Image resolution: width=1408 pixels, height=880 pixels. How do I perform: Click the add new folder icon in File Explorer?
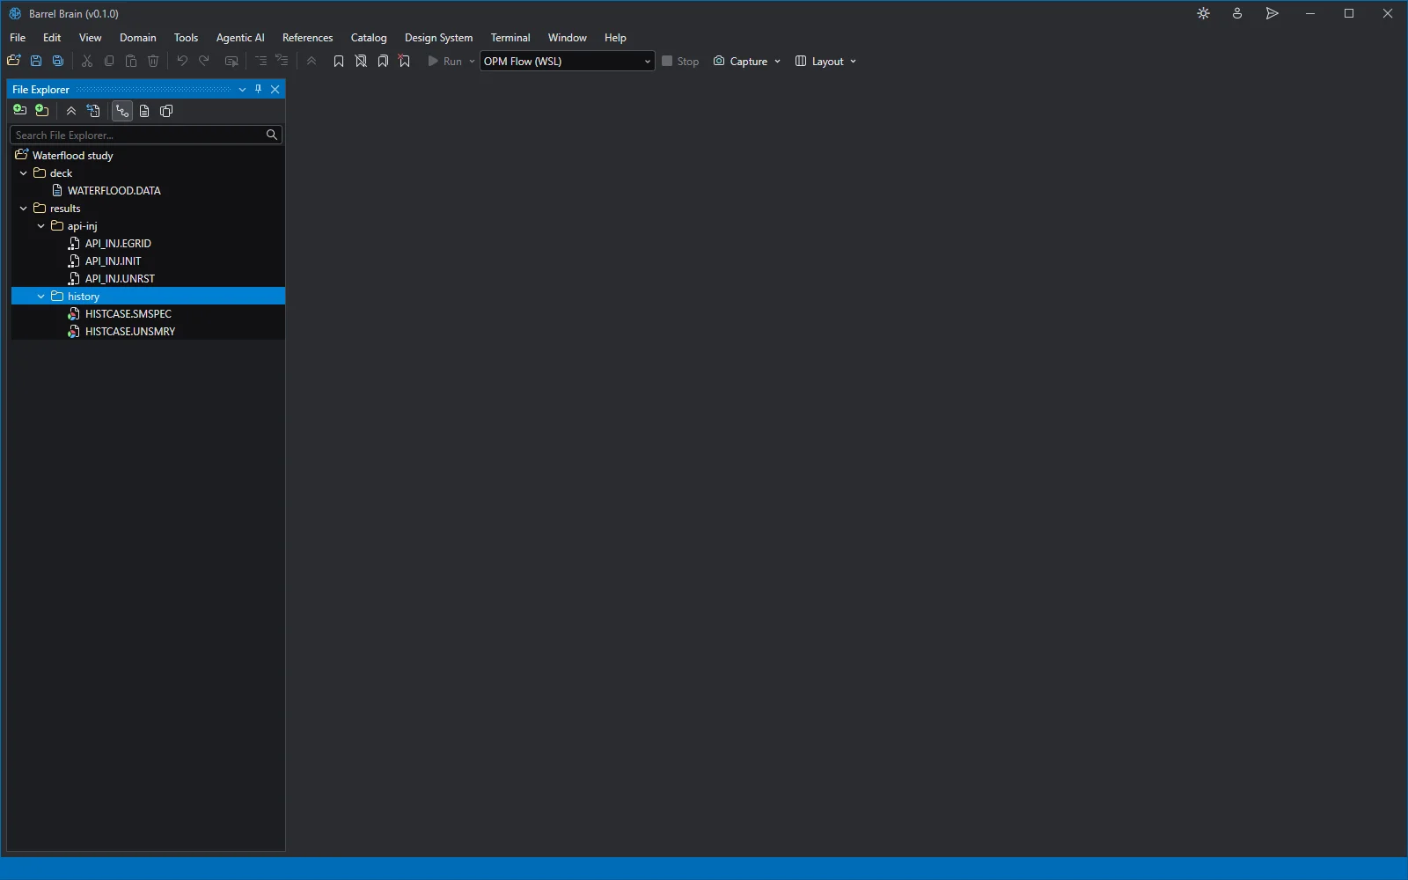[42, 111]
